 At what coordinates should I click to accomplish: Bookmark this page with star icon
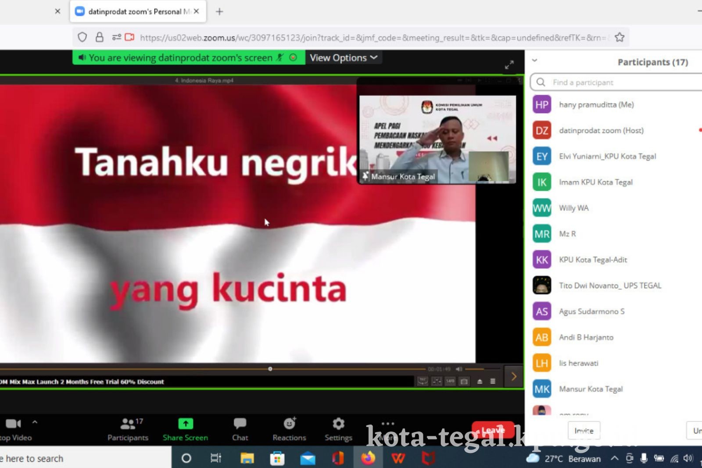[x=620, y=37]
